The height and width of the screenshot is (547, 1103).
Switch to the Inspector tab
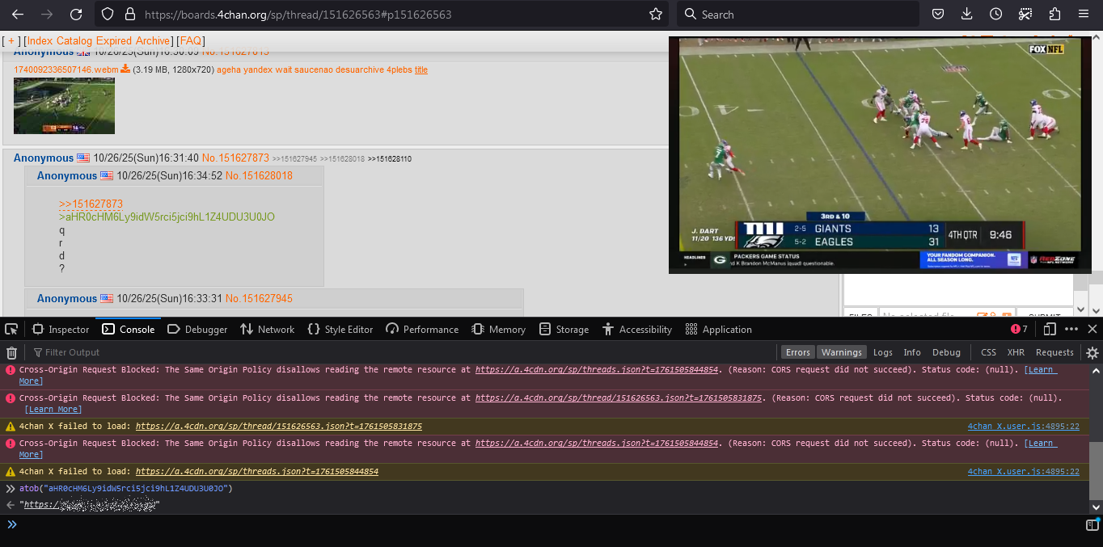pyautogui.click(x=61, y=329)
